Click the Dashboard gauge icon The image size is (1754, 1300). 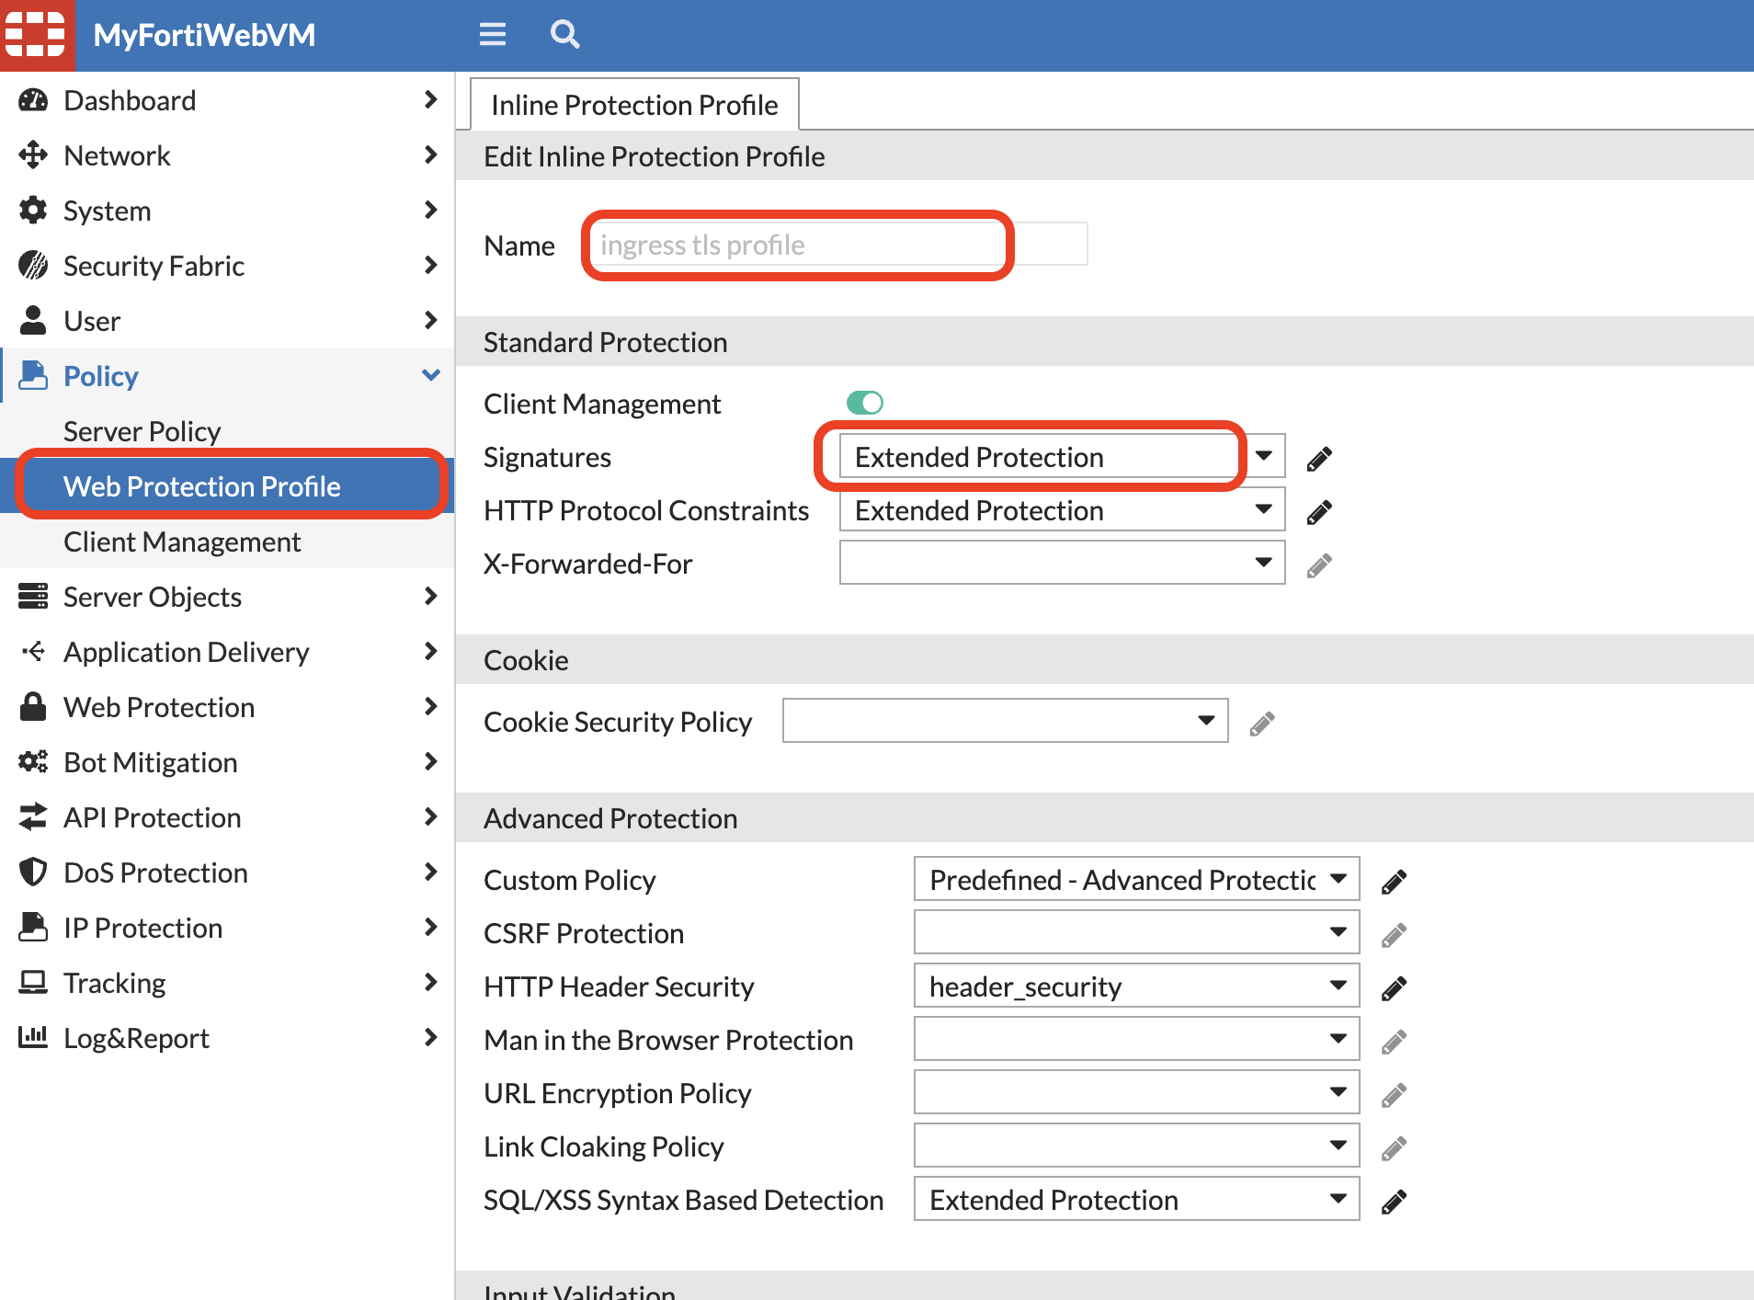pyautogui.click(x=33, y=100)
